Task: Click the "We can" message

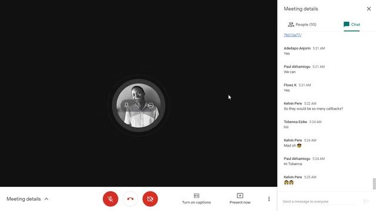Action: click(x=290, y=72)
